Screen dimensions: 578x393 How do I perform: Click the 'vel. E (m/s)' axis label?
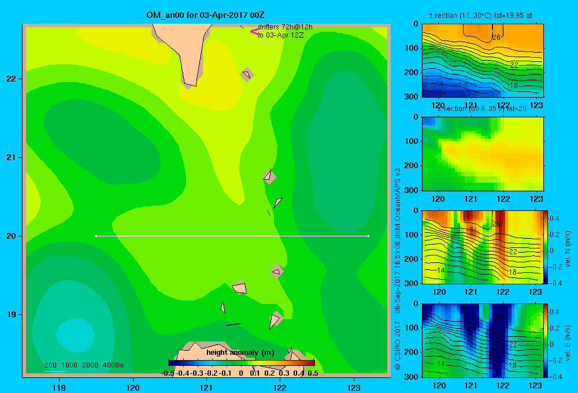pyautogui.click(x=568, y=343)
